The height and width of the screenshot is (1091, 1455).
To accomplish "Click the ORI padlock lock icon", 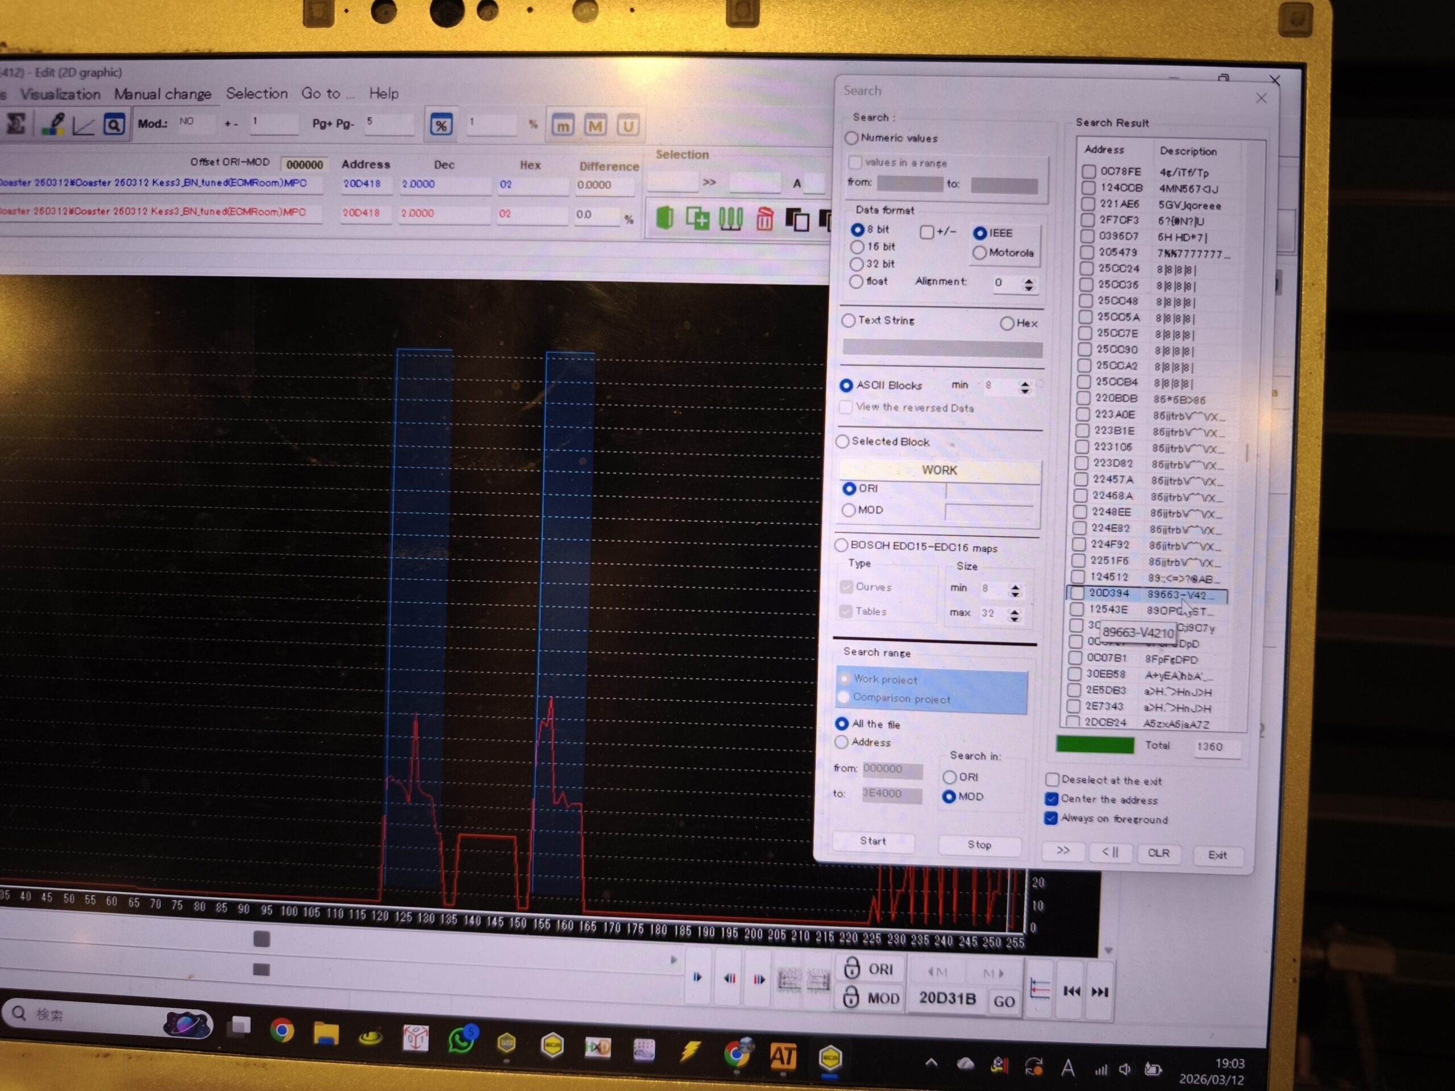I will 852,968.
